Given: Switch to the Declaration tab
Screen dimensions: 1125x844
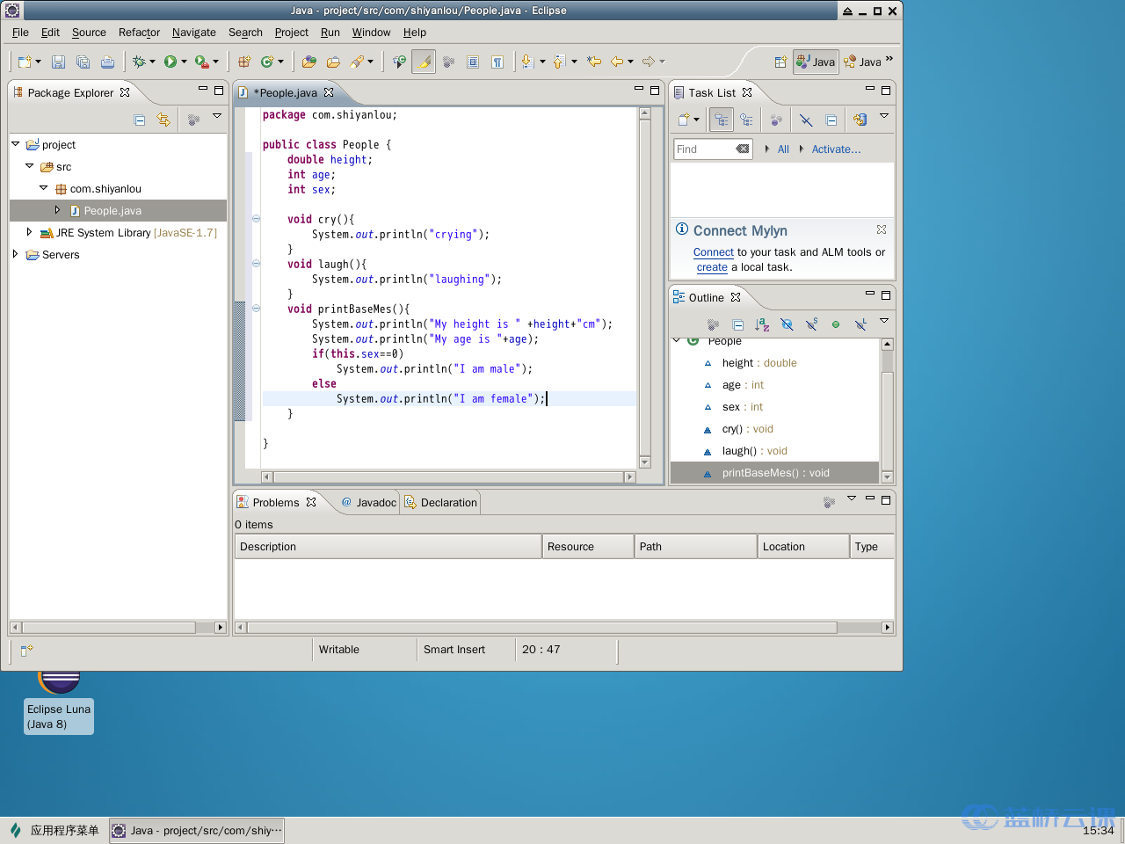Looking at the screenshot, I should click(440, 503).
